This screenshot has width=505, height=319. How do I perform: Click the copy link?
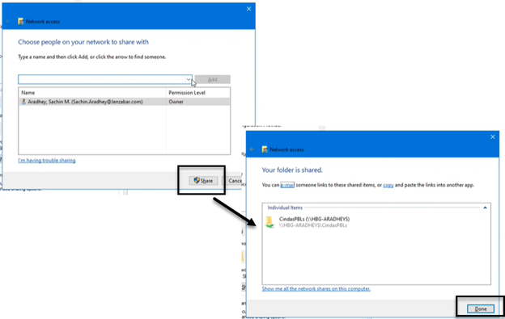388,185
